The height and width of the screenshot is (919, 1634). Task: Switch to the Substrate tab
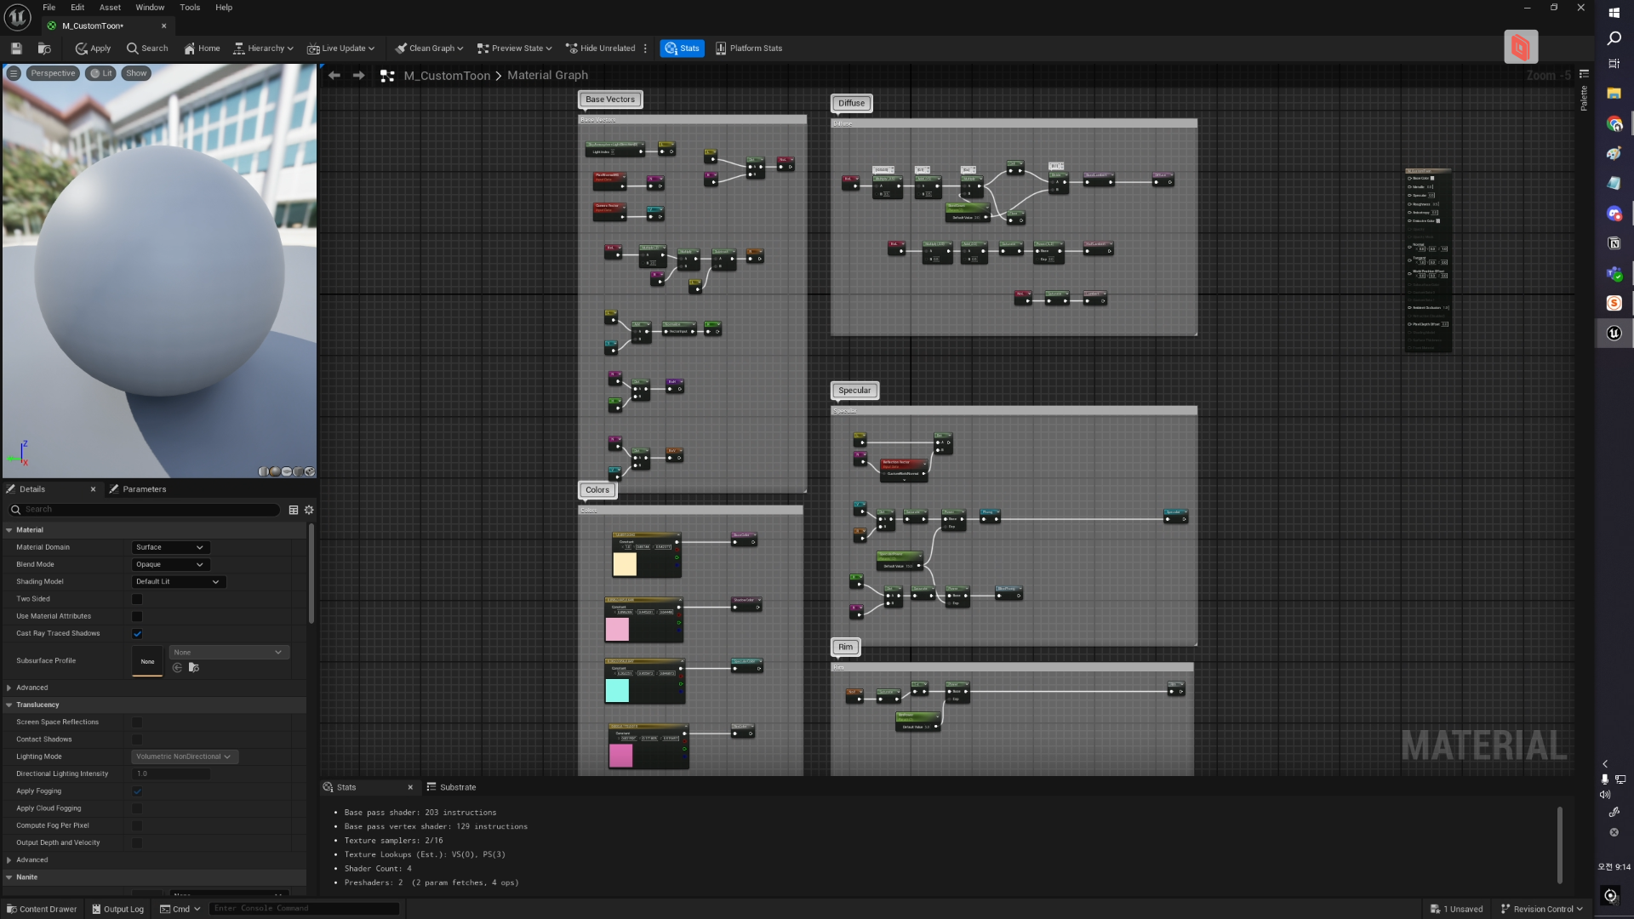[452, 787]
